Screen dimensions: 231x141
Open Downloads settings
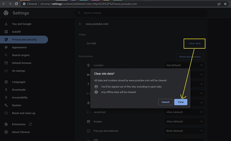(x=24, y=90)
